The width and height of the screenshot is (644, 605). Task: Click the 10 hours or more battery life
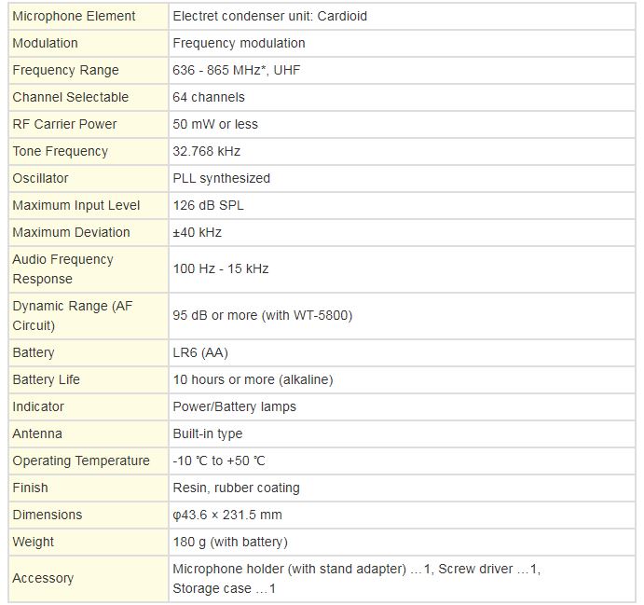(x=253, y=380)
